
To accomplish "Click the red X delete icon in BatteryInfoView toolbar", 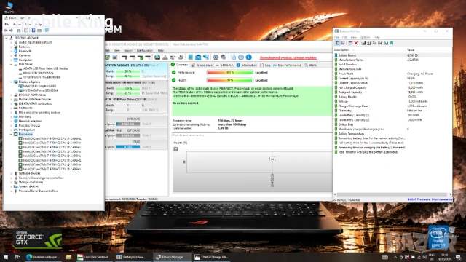I will pos(356,43).
